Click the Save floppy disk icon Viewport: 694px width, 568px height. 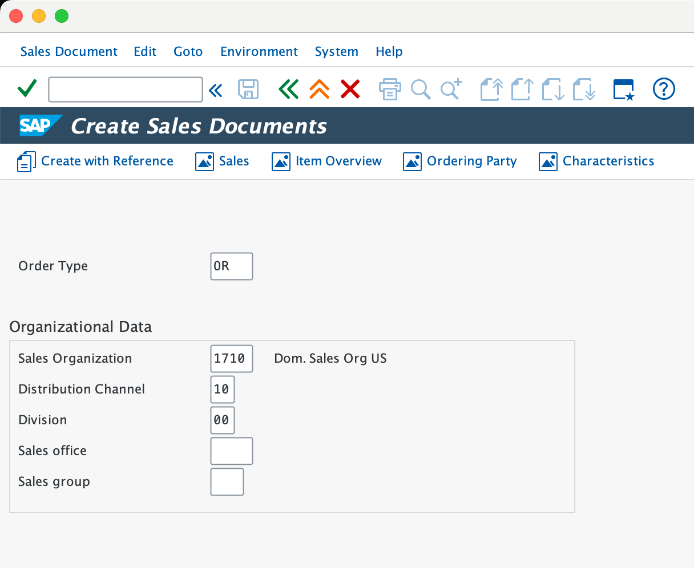(248, 90)
